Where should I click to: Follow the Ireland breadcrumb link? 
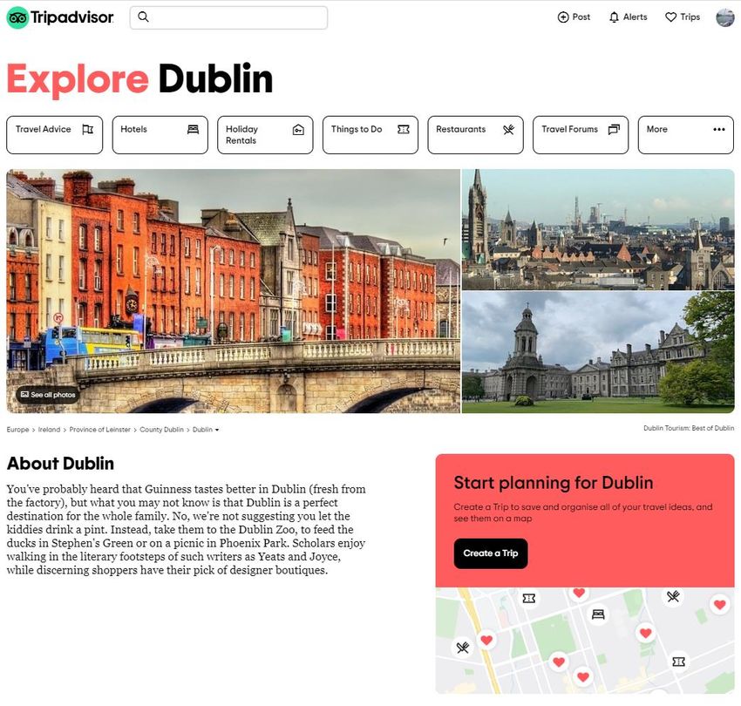[x=49, y=430]
